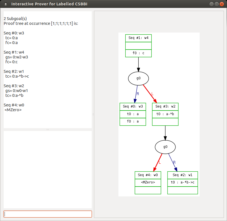Click the lower g0 goal ellipse
The image size is (227, 221).
pos(165,147)
